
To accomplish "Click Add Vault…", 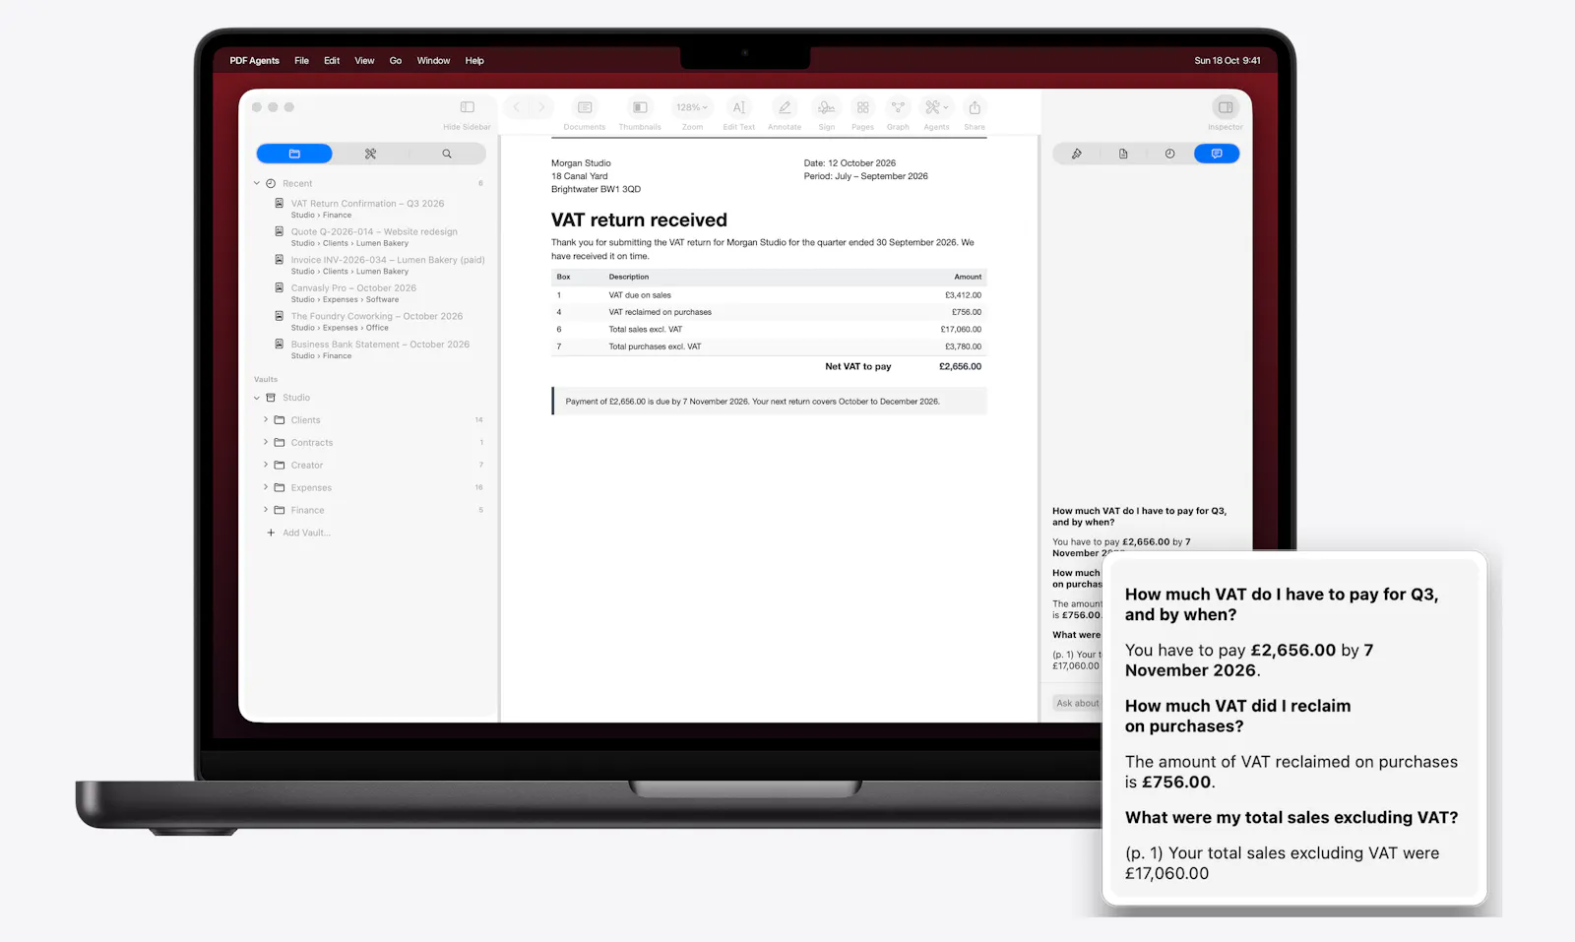I will (299, 533).
